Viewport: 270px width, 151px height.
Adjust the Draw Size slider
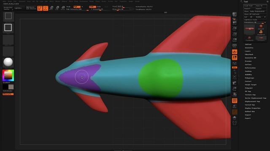pos(123,9)
